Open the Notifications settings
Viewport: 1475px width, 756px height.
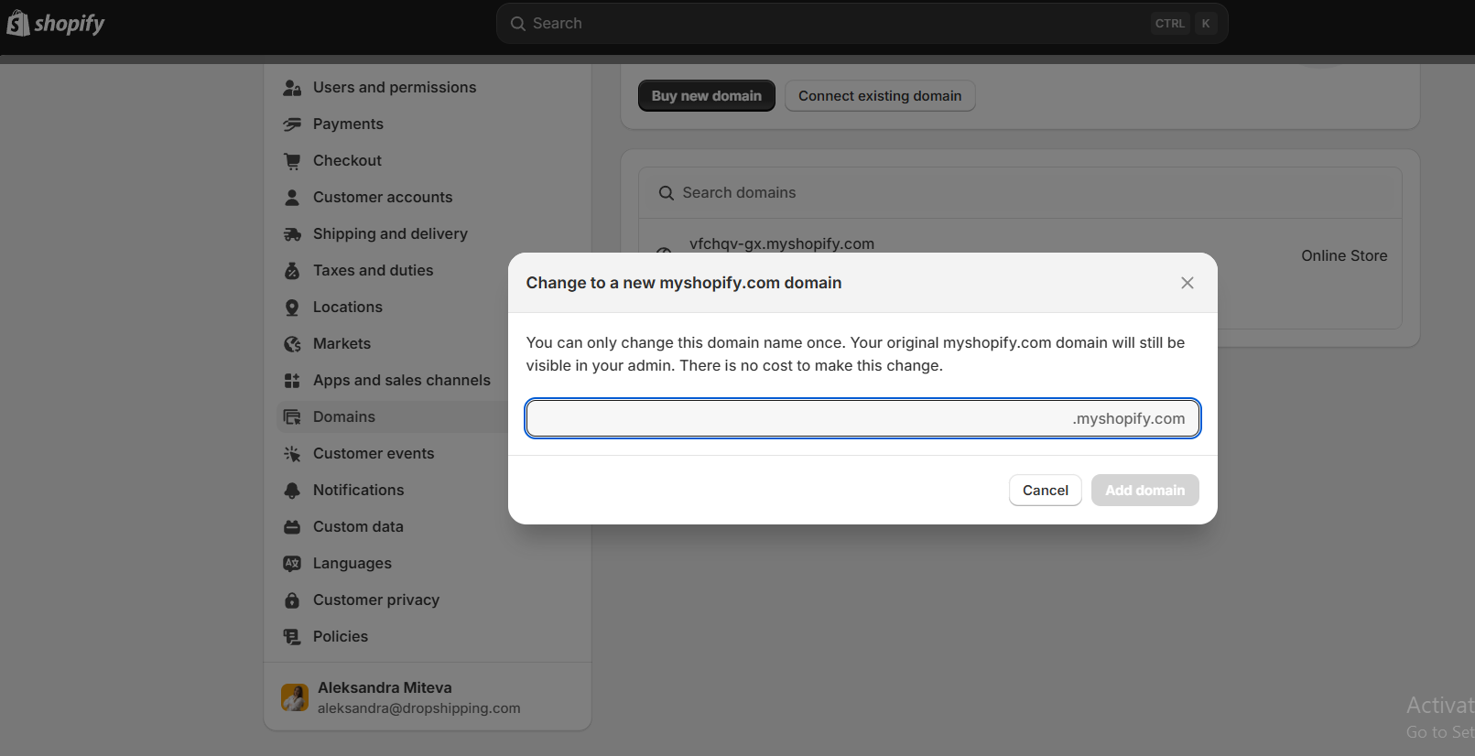(358, 491)
